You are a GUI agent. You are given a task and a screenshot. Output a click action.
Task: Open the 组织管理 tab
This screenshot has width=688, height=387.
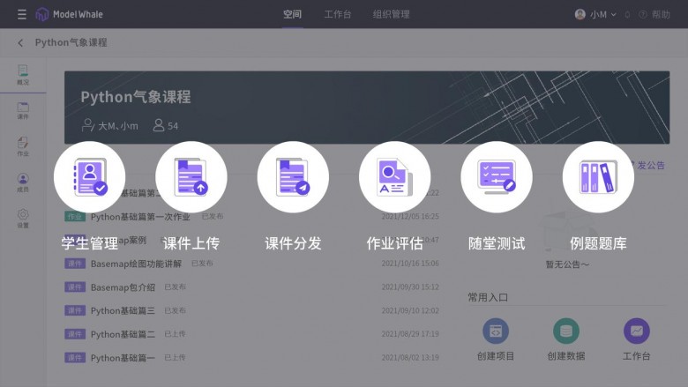click(391, 14)
